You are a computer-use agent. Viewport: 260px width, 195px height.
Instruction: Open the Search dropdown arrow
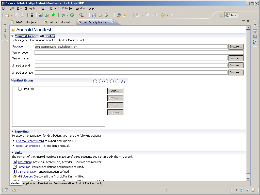pos(130,15)
